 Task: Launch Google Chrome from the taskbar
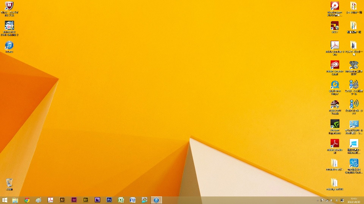[x=27, y=200]
